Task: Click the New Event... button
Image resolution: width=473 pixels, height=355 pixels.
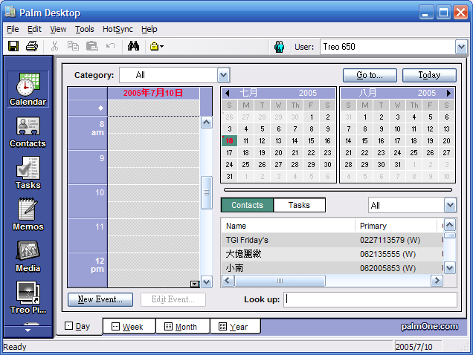Action: (100, 299)
